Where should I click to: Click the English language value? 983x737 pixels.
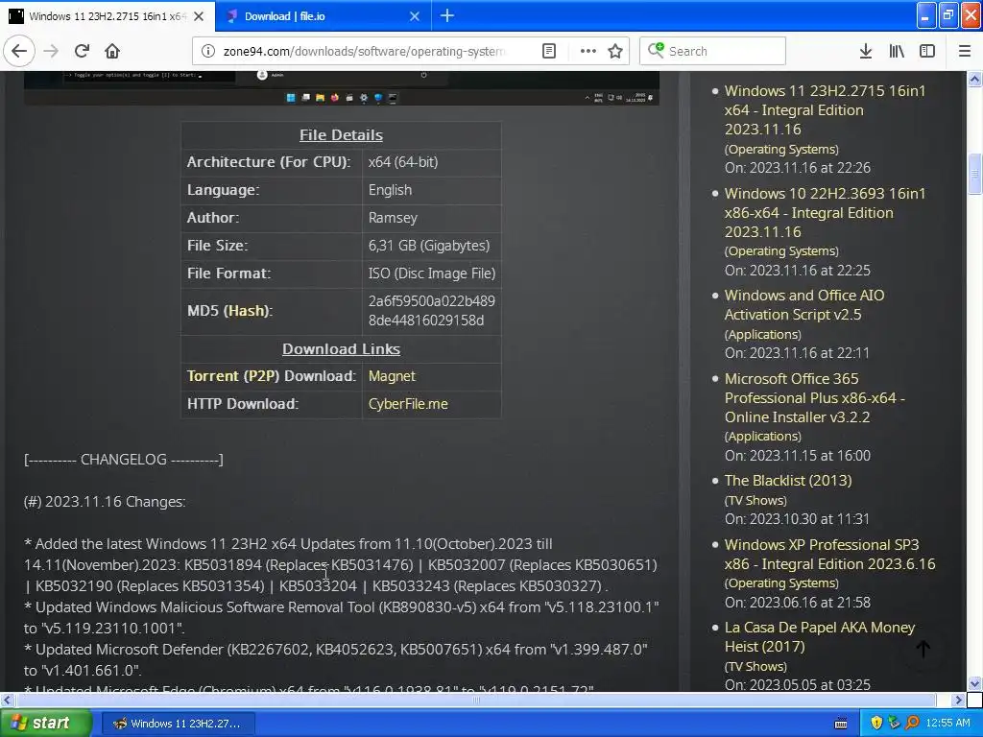(x=390, y=190)
